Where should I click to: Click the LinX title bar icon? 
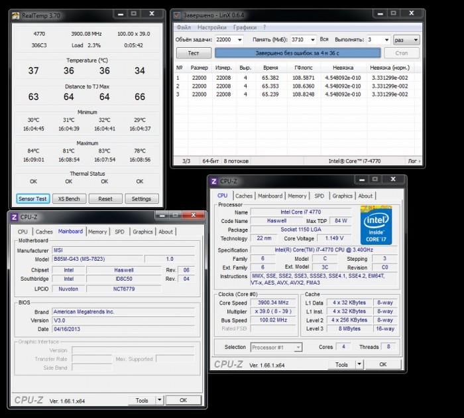[177, 15]
